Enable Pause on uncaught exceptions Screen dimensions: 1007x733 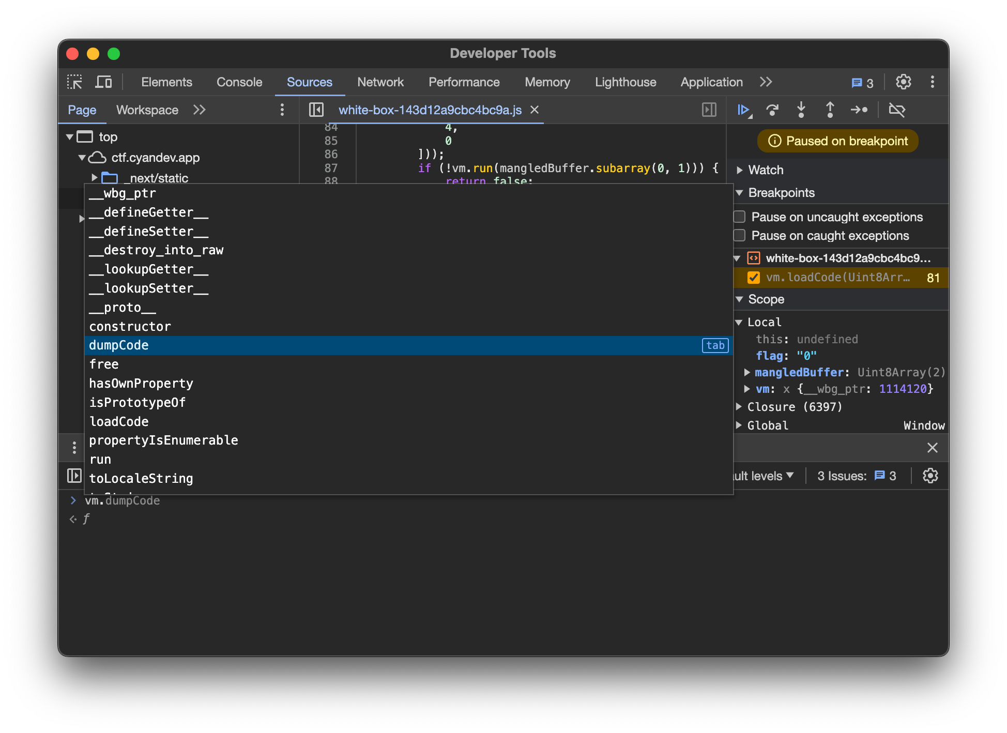tap(740, 217)
